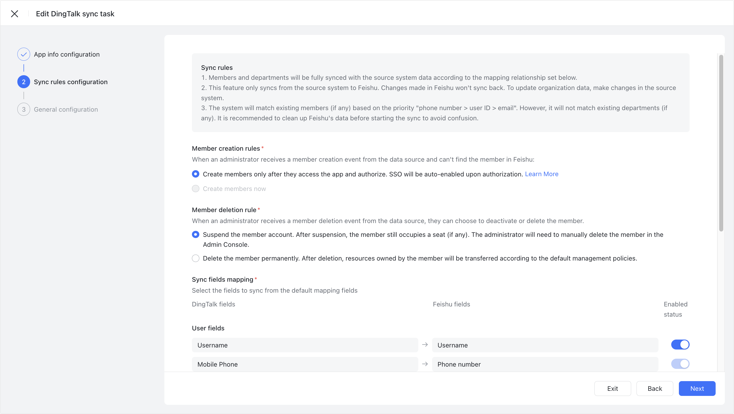Click the arrow in the Username row
This screenshot has width=734, height=414.
425,345
